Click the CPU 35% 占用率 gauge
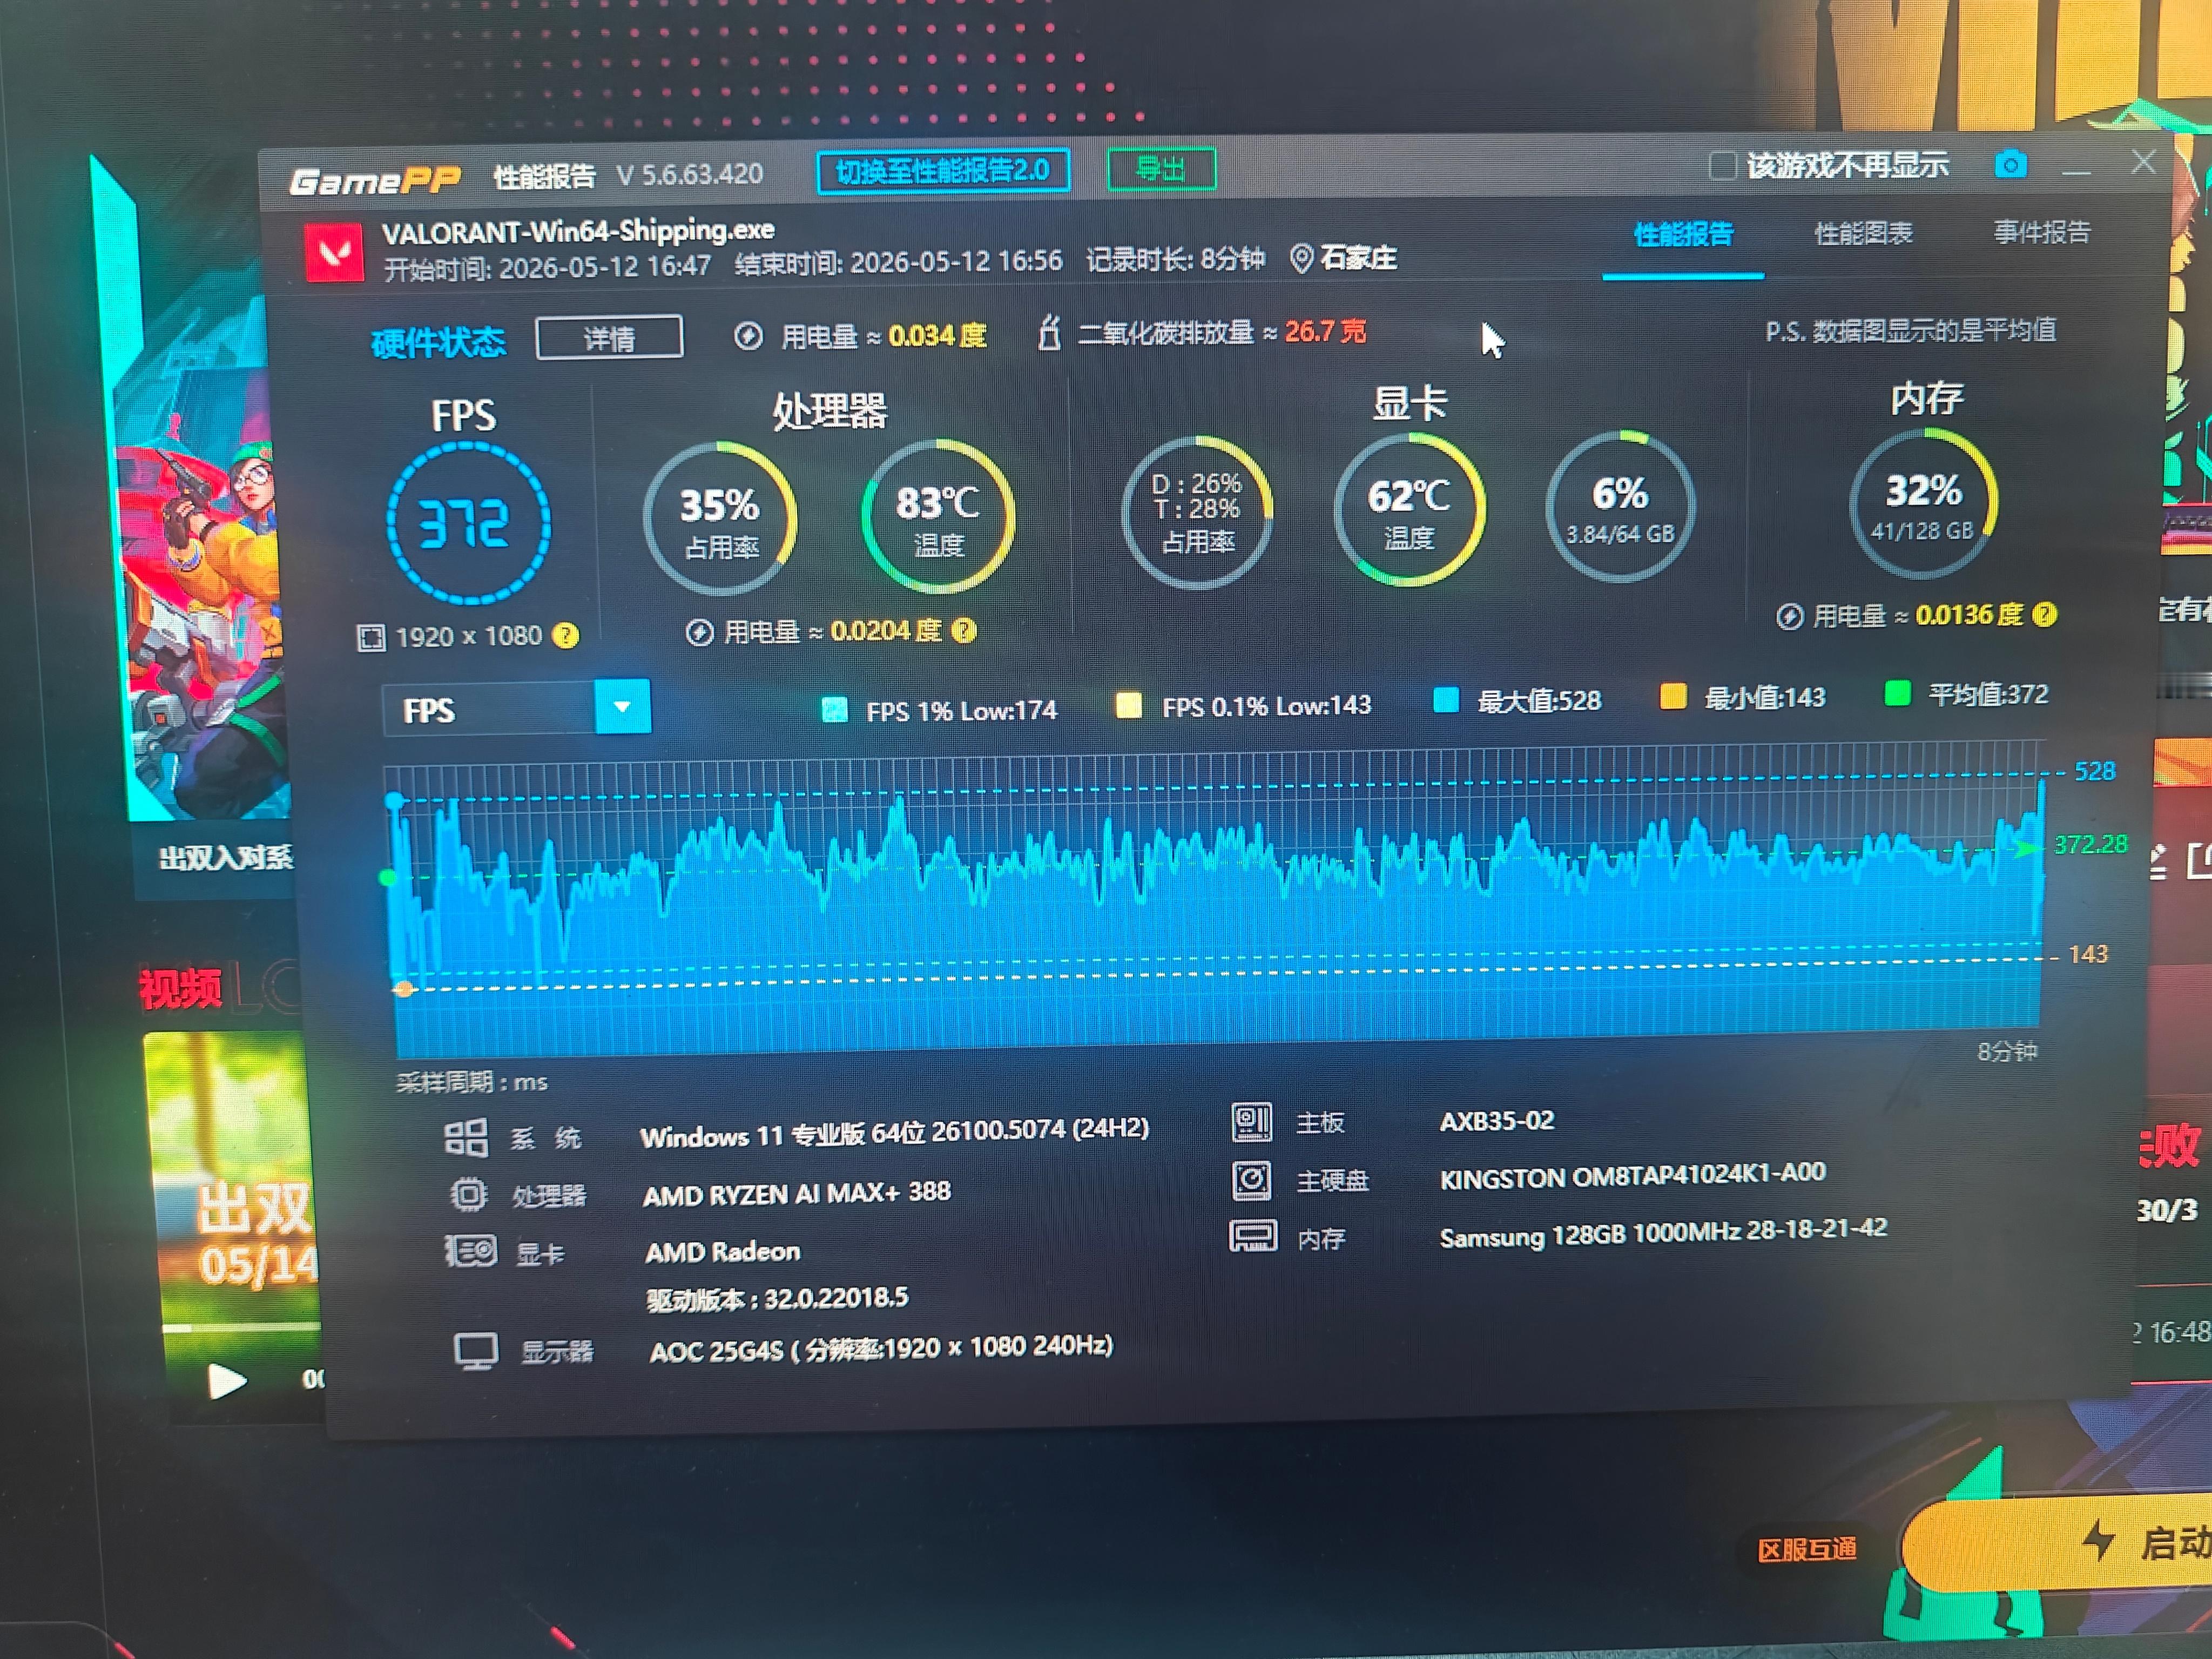This screenshot has width=2212, height=1659. click(720, 518)
